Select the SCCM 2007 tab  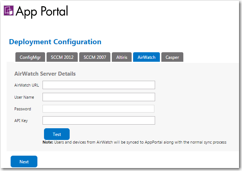95,57
